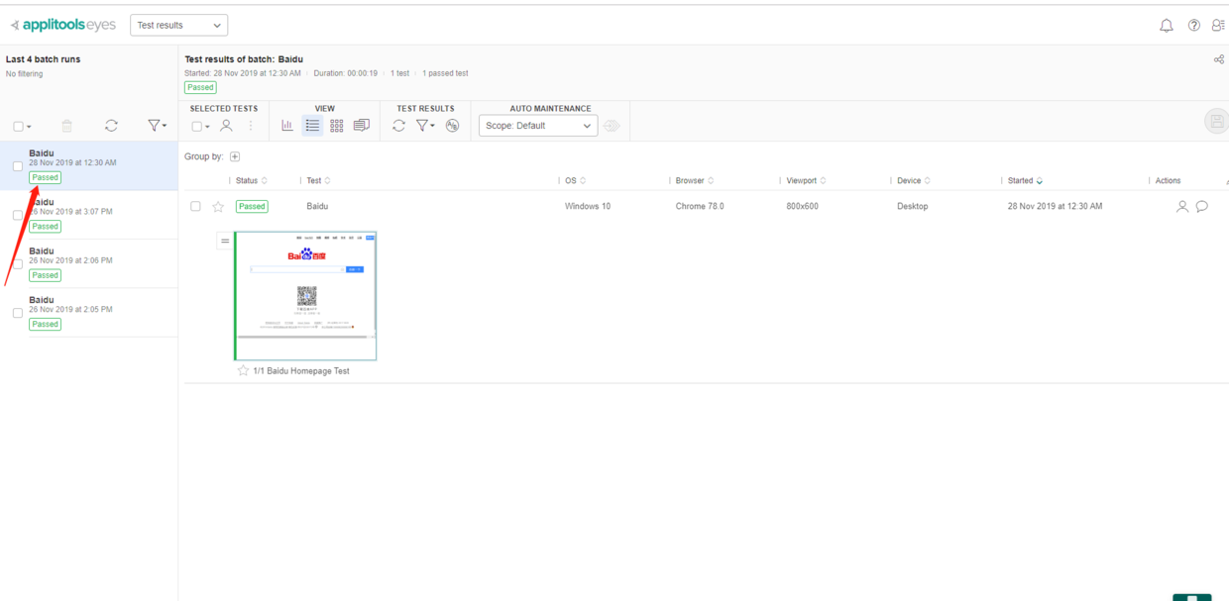Image resolution: width=1229 pixels, height=601 pixels.
Task: Open the batch list filter funnel
Action: coord(157,126)
